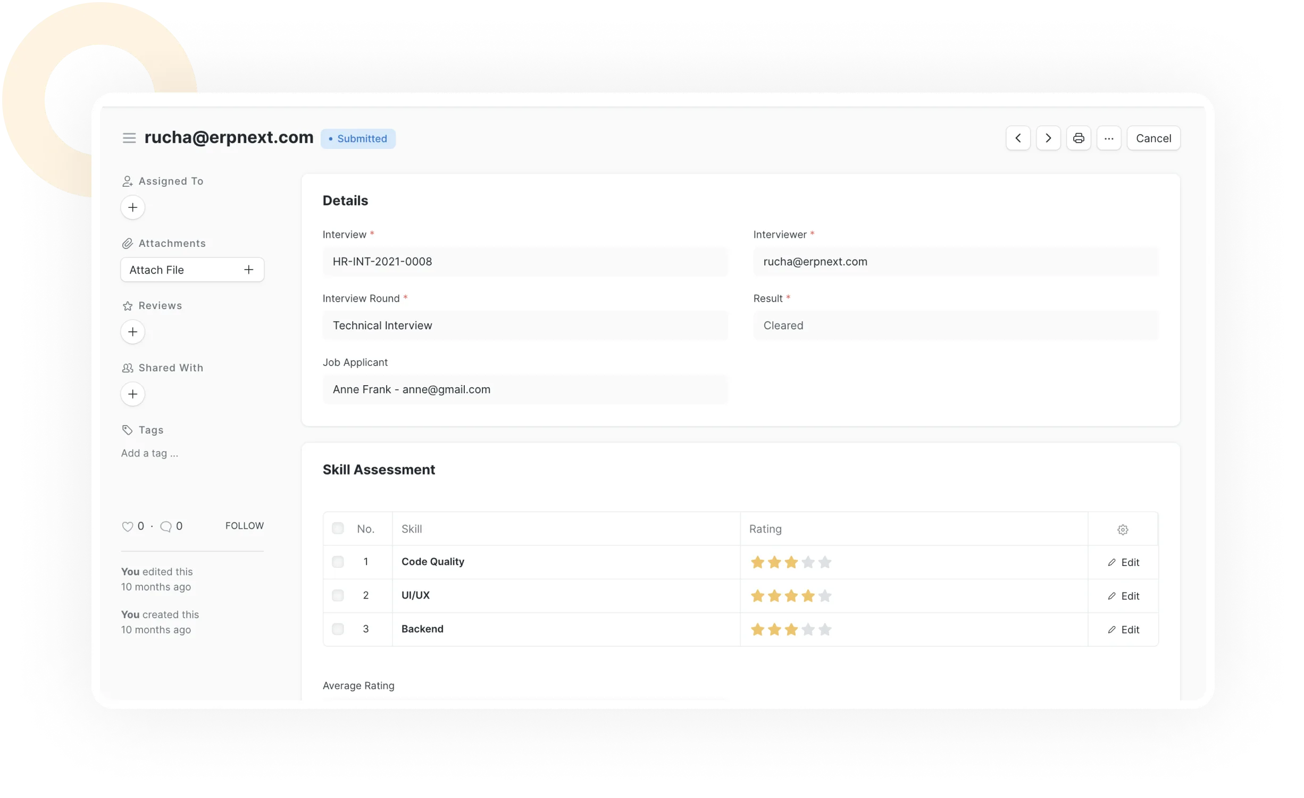This screenshot has width=1304, height=798.
Task: Add assignee with plus under Assigned To
Action: click(132, 207)
